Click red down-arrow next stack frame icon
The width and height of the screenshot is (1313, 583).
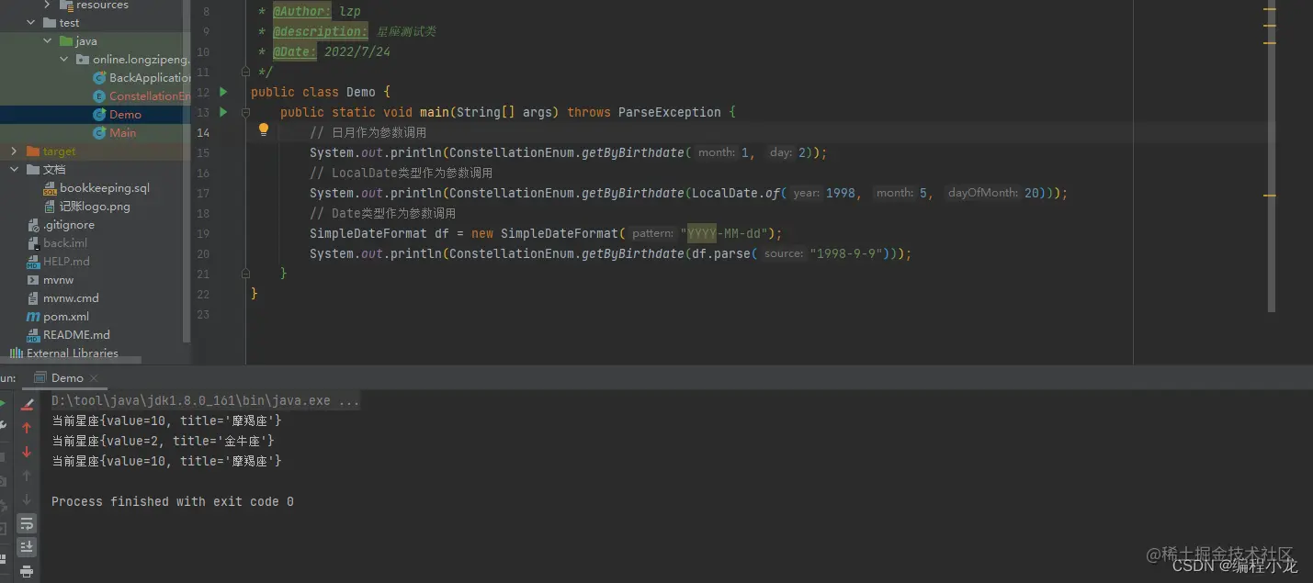click(27, 452)
